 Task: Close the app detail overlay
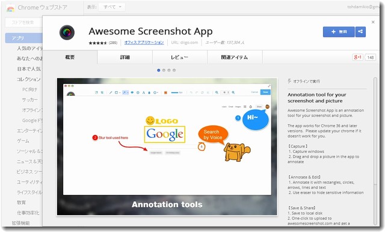(373, 22)
